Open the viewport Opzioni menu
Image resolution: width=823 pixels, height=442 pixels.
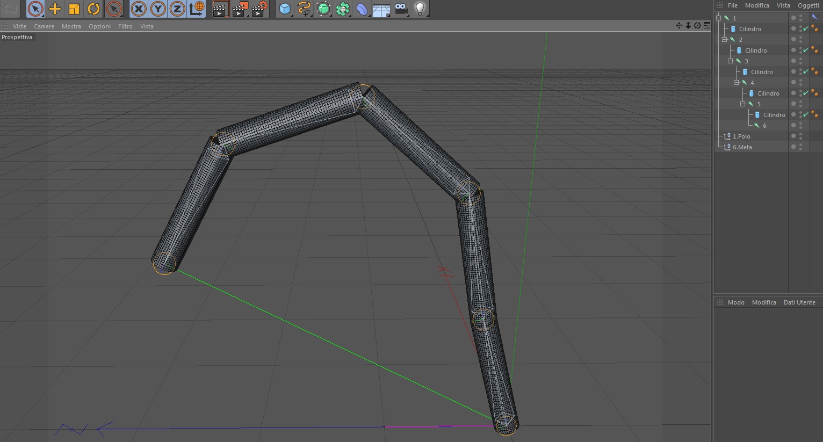(x=100, y=26)
